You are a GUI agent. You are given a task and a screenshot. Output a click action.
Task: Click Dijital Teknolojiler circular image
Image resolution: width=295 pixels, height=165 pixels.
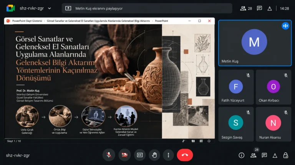click(93, 116)
